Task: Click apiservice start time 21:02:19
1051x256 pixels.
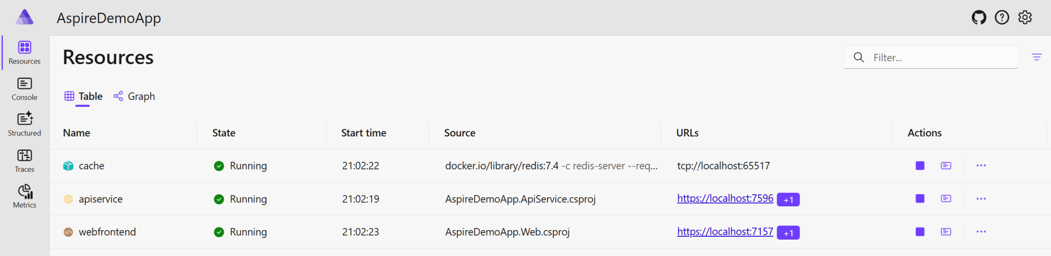Action: pyautogui.click(x=361, y=199)
